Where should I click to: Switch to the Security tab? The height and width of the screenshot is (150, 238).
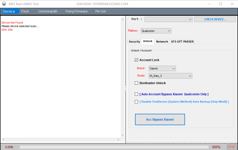pyautogui.click(x=134, y=42)
